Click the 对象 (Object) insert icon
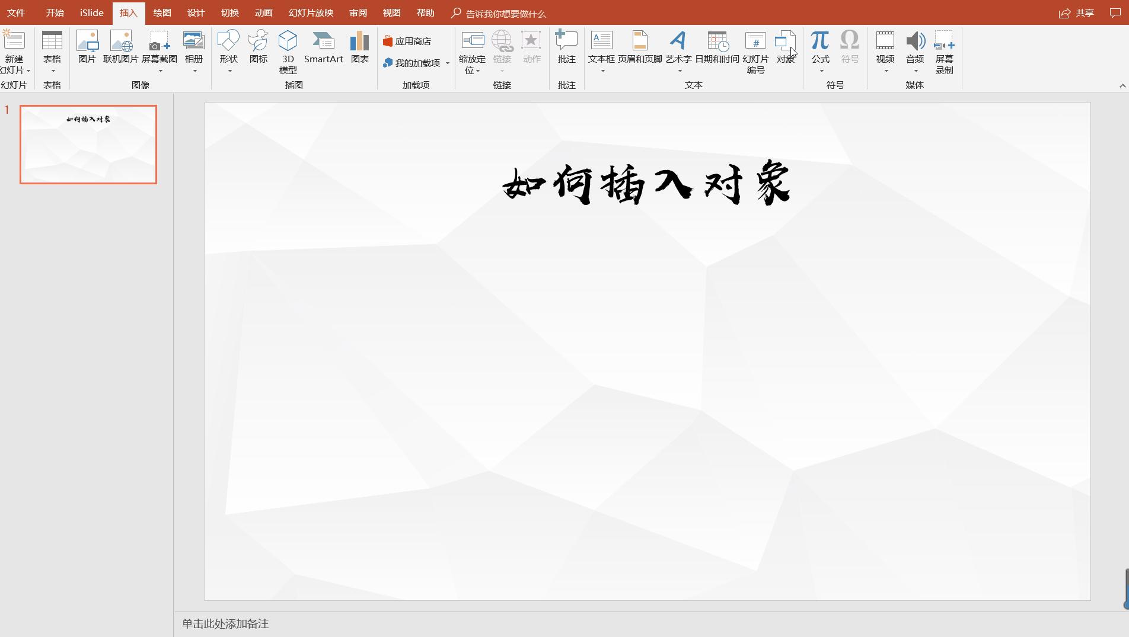The image size is (1129, 637). click(x=784, y=47)
